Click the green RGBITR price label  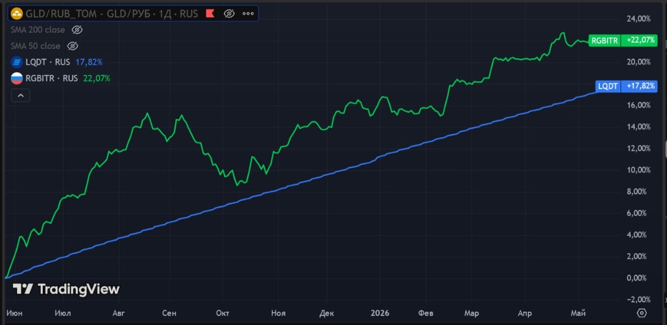[x=605, y=41]
